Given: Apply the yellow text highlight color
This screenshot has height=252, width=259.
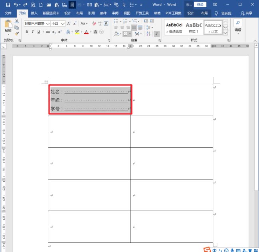Looking at the screenshot, I should [x=77, y=32].
